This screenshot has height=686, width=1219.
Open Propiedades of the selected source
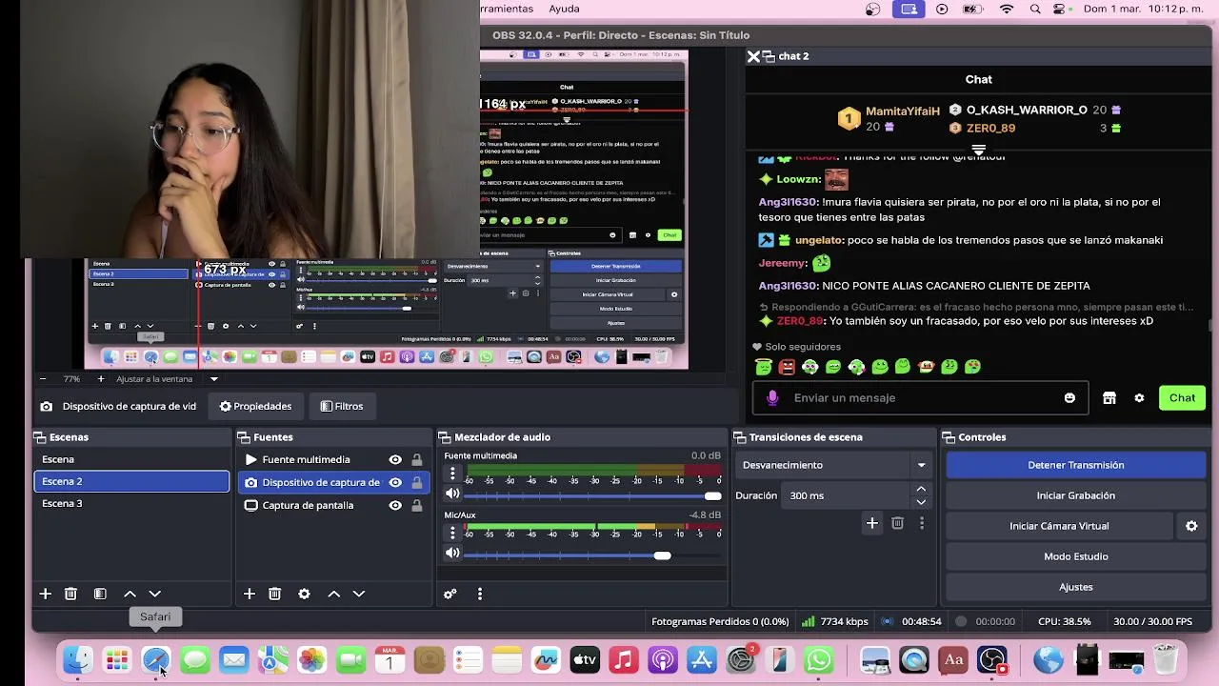pos(255,406)
